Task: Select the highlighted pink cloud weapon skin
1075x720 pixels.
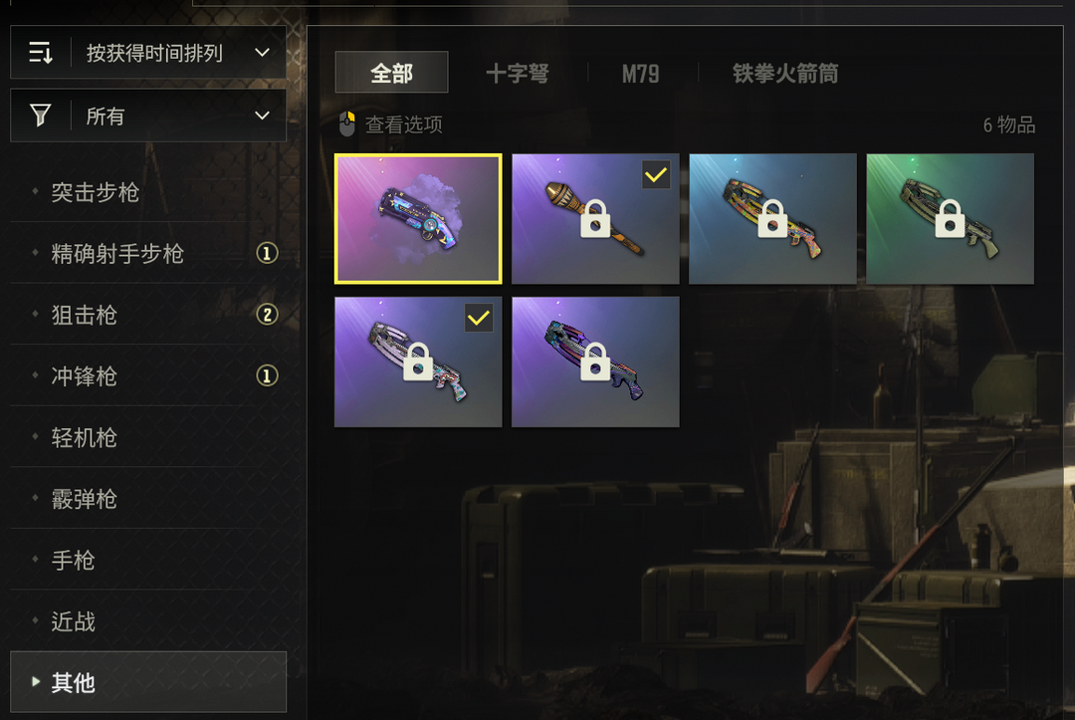Action: coord(418,219)
